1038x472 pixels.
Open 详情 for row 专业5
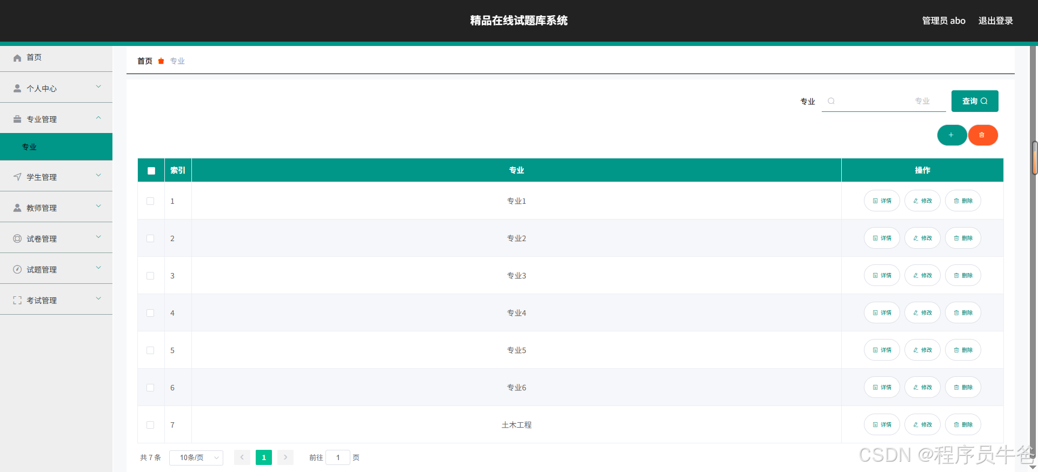[882, 350]
